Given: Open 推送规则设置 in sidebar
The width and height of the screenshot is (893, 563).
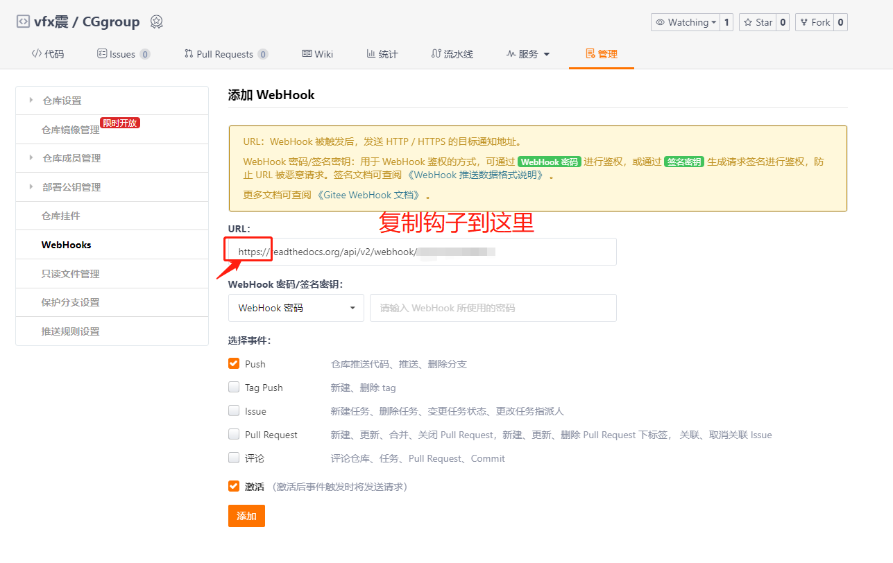Looking at the screenshot, I should point(112,331).
